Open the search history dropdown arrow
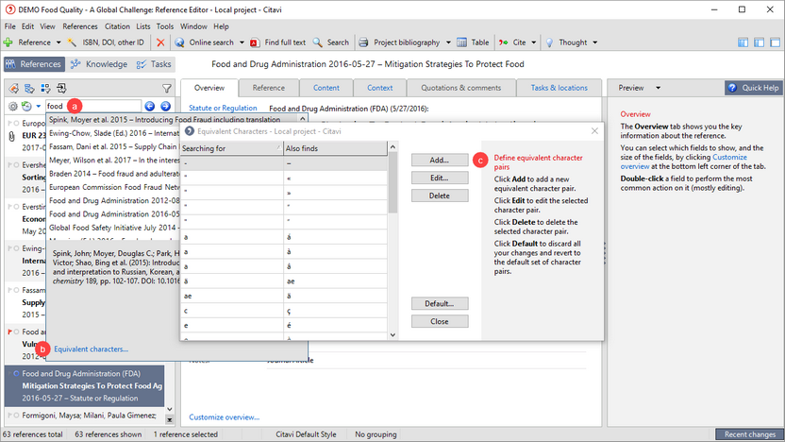 pos(38,106)
